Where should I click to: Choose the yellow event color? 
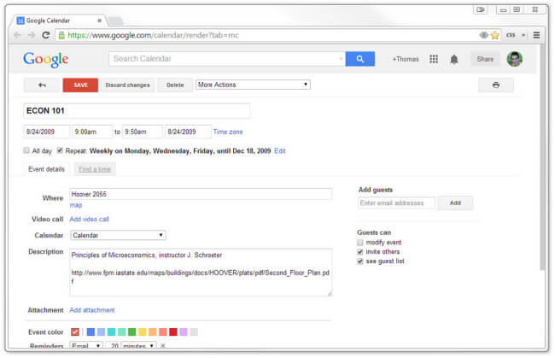[x=143, y=332]
